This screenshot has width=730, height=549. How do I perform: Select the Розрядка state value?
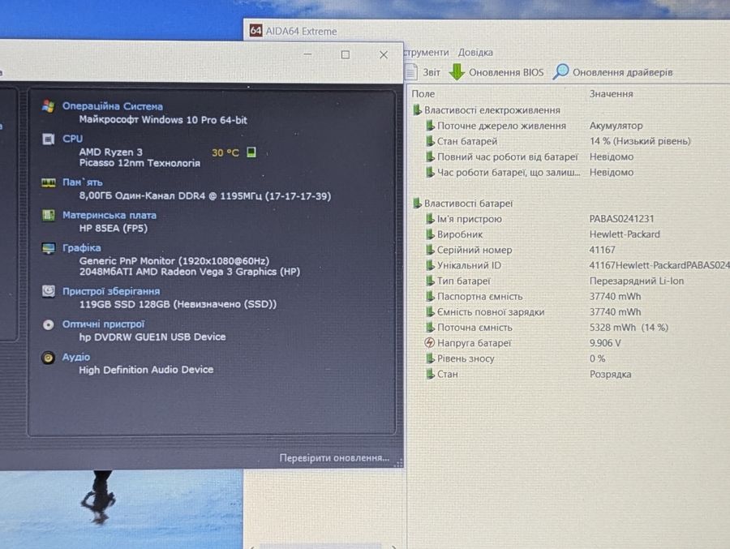(x=610, y=375)
